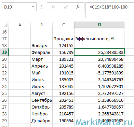
Task: Click the sales value 124155
Action: pos(63,45)
